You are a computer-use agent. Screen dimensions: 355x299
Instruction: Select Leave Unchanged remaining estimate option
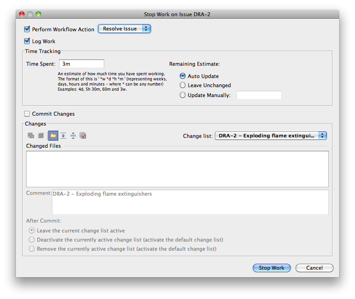click(183, 85)
